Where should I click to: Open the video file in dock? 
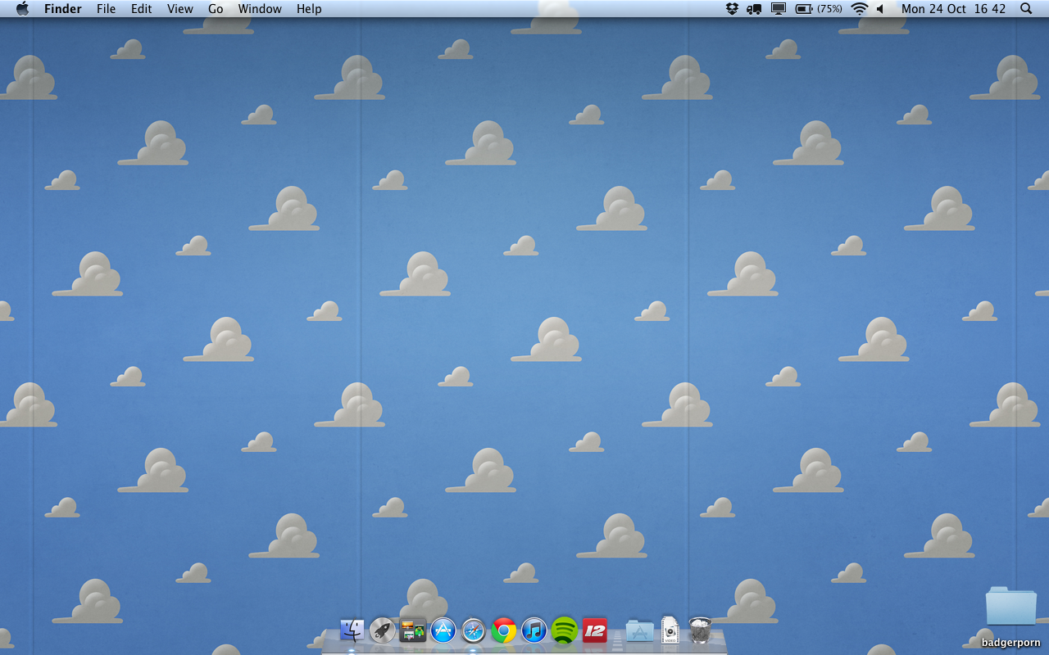tap(670, 630)
